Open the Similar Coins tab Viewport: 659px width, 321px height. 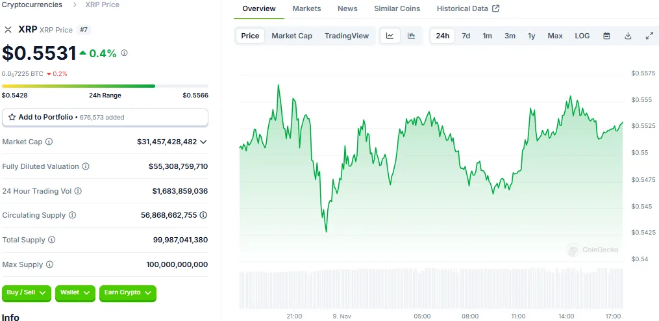pyautogui.click(x=397, y=8)
